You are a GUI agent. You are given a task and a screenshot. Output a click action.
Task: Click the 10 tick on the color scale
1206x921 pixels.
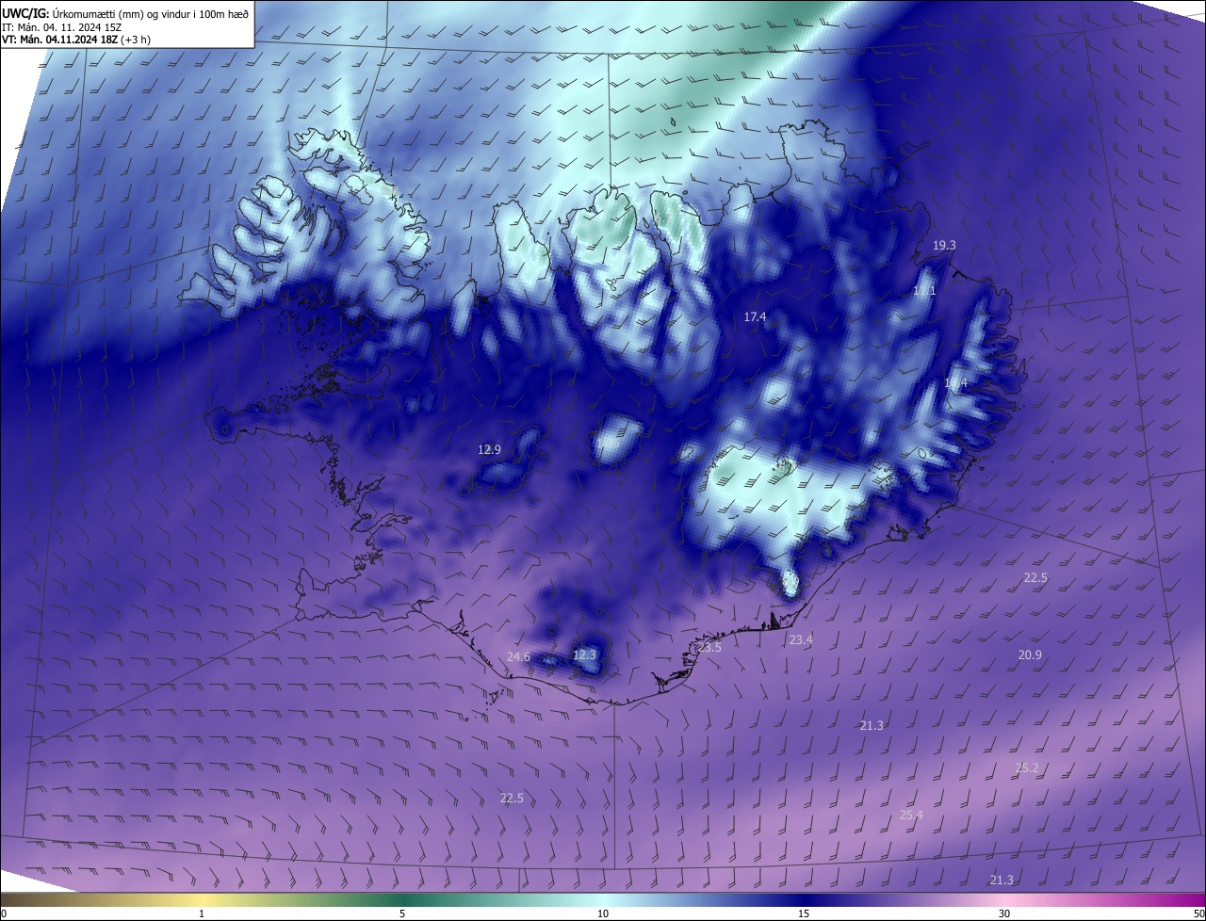coord(603,913)
